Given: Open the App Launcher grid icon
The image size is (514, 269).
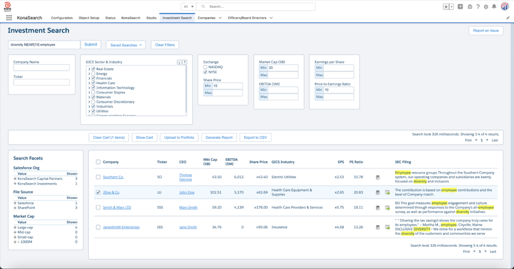Looking at the screenshot, I should [9, 18].
